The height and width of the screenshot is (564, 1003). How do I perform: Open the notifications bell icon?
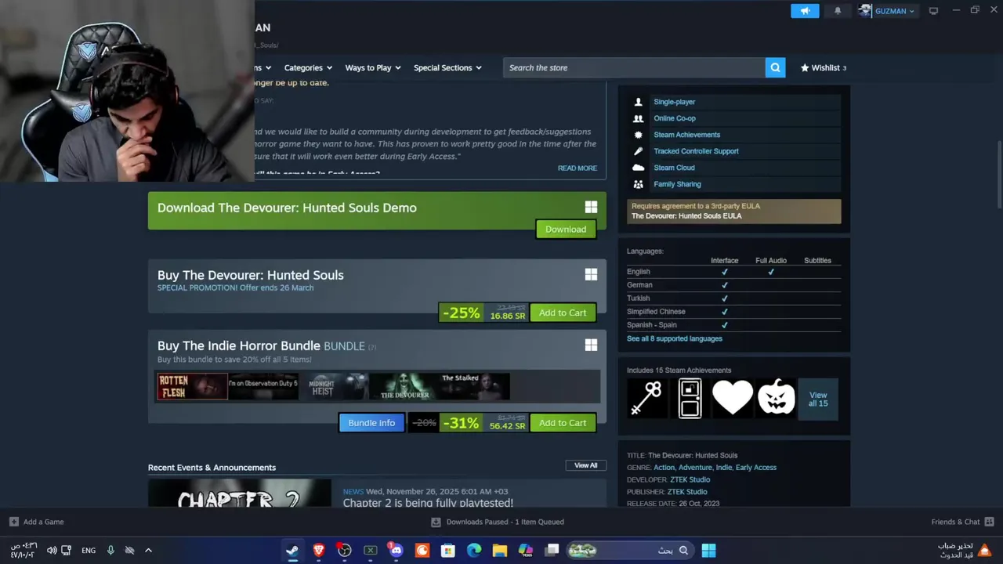tap(838, 11)
